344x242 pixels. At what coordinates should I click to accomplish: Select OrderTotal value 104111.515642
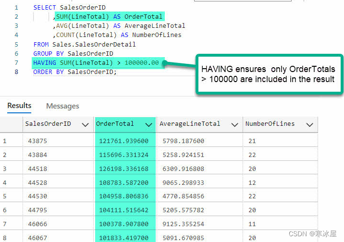[x=124, y=210]
